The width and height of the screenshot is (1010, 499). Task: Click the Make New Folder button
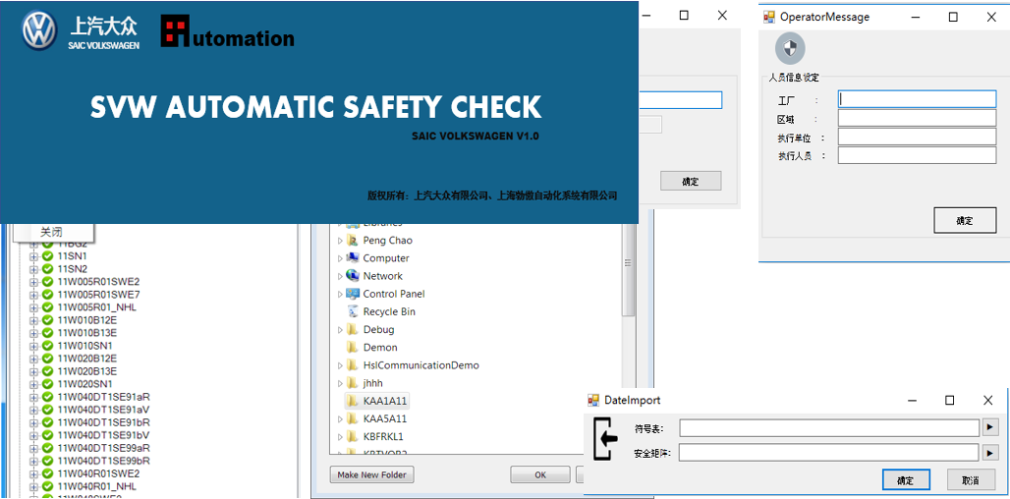click(371, 475)
